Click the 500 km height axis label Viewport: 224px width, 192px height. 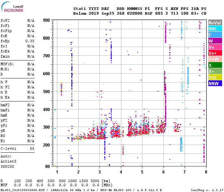[46, 92]
